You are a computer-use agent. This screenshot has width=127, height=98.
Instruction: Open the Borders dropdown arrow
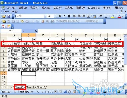(x=109, y=16)
